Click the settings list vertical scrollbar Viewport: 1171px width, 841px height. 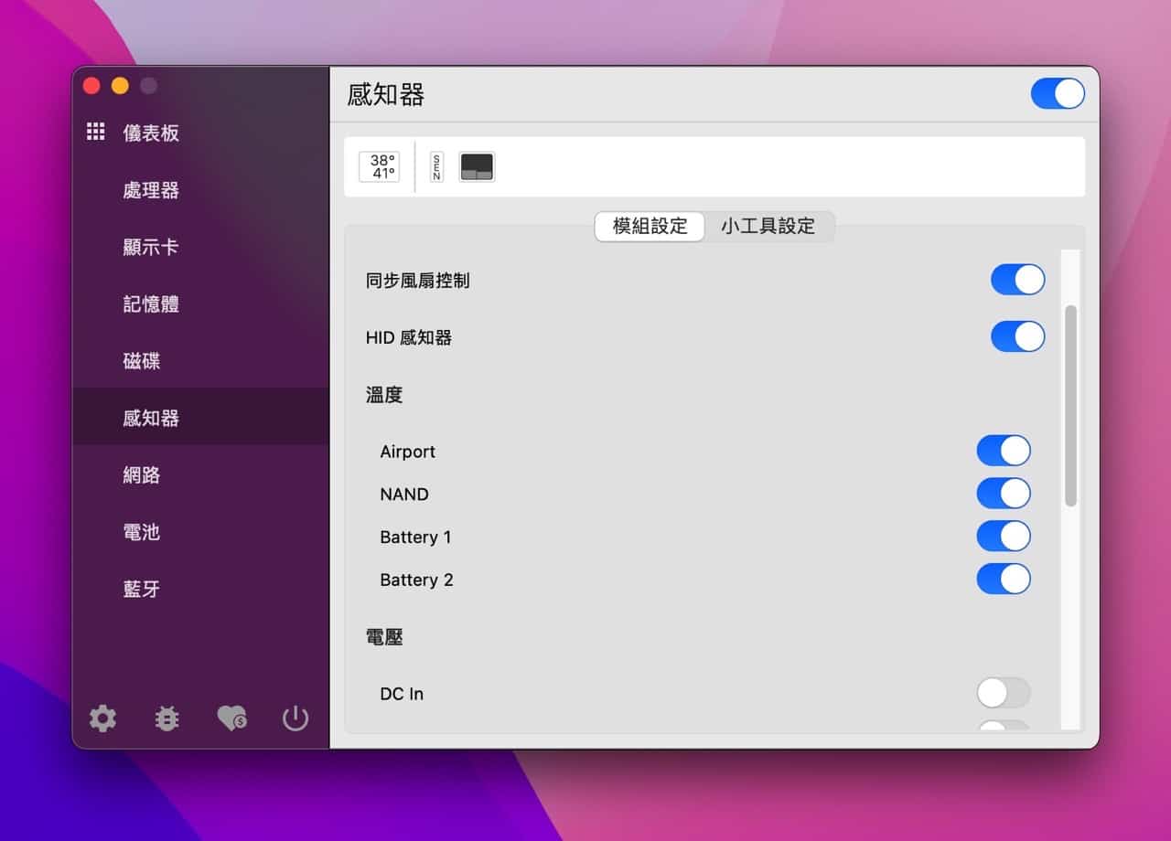(1070, 406)
